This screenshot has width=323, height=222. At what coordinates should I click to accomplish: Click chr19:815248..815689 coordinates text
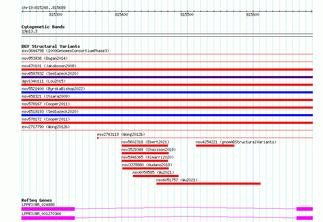coord(44,8)
